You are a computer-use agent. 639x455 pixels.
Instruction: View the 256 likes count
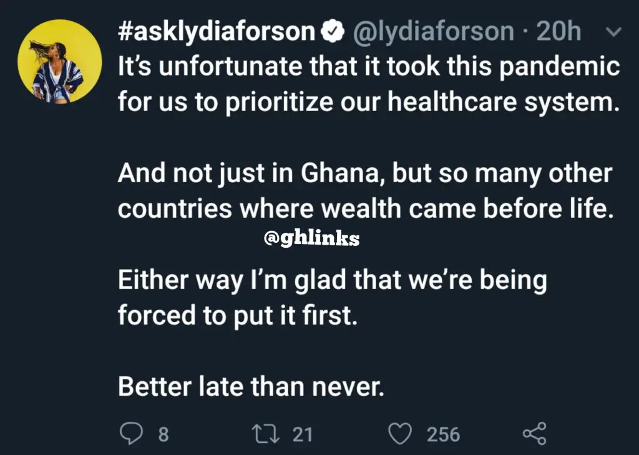tap(444, 434)
